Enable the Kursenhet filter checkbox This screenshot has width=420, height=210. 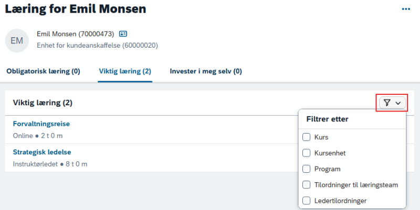coord(306,153)
